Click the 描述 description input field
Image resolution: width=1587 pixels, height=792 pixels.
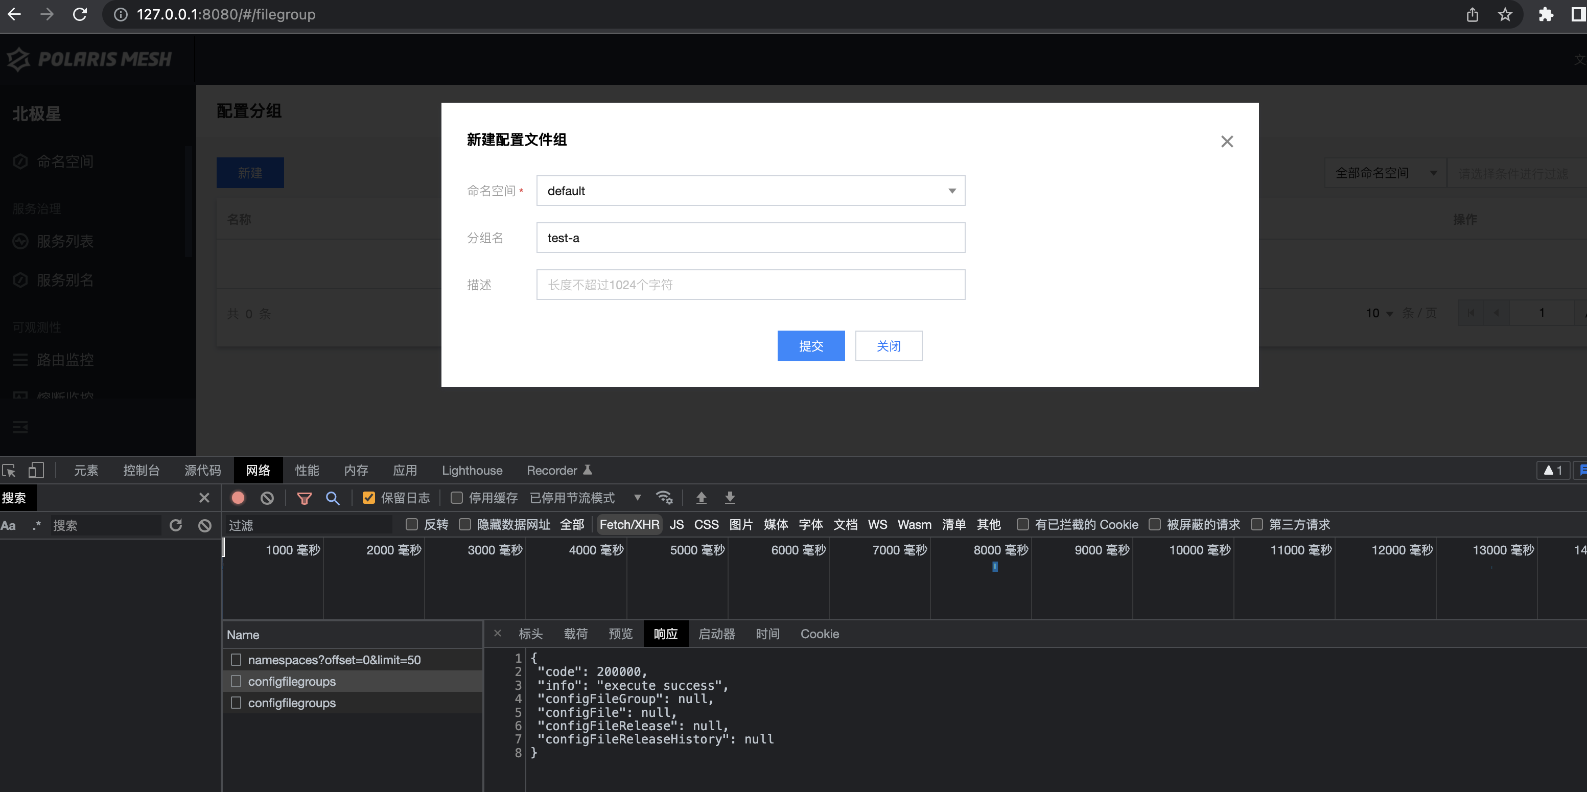[x=751, y=285]
